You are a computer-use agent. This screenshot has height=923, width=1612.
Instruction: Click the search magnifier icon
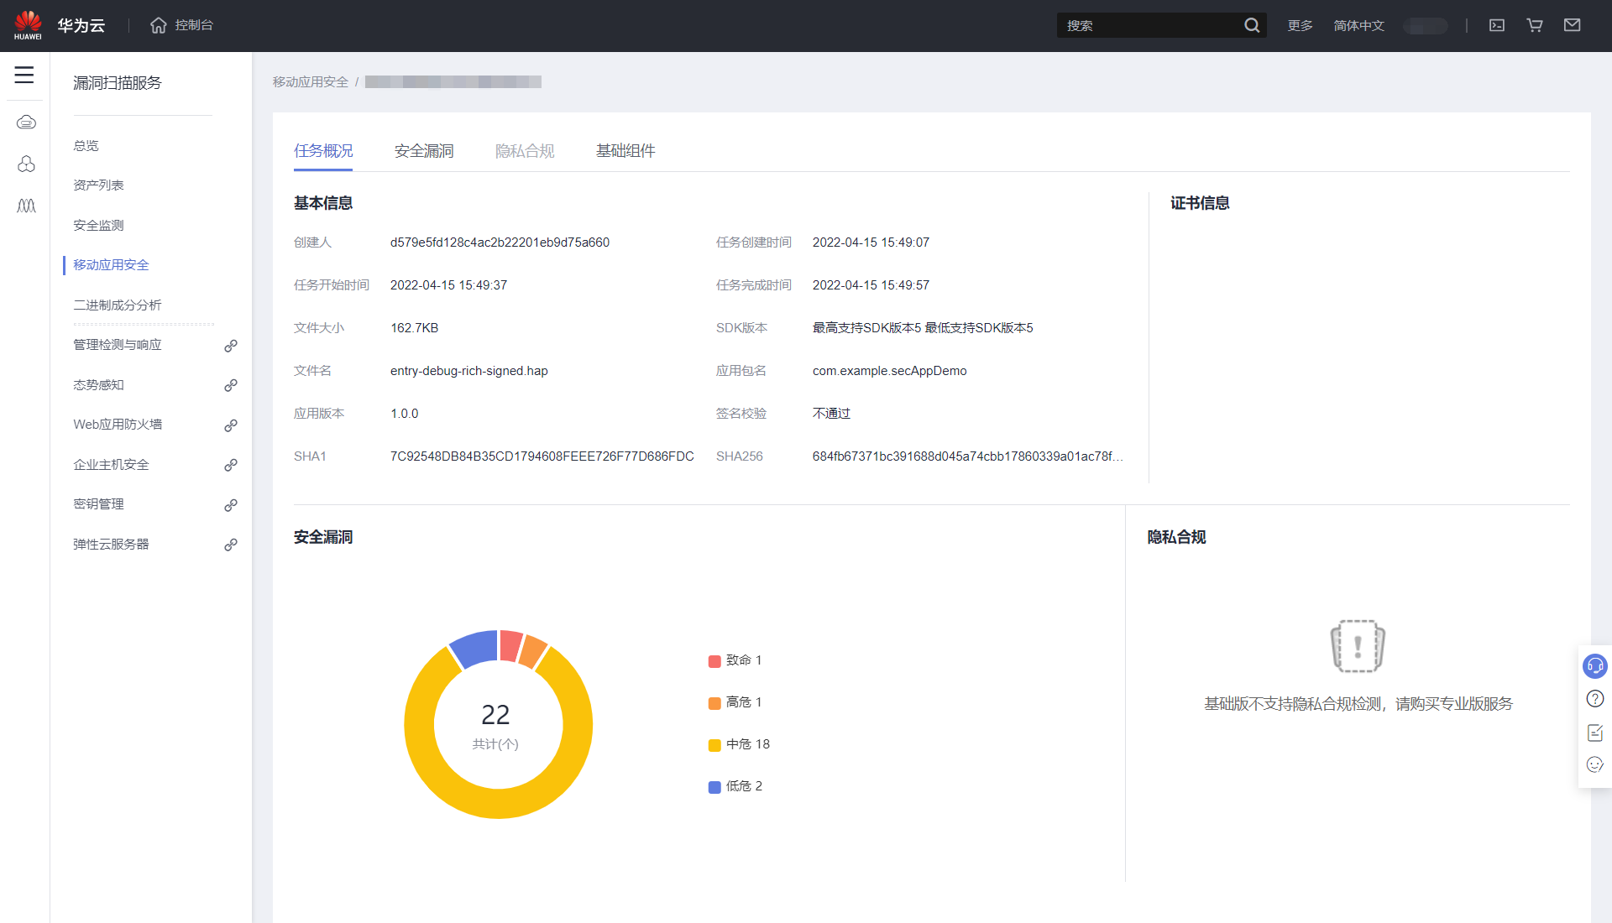tap(1252, 25)
